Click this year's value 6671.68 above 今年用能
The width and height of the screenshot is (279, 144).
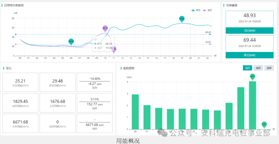click(20, 122)
